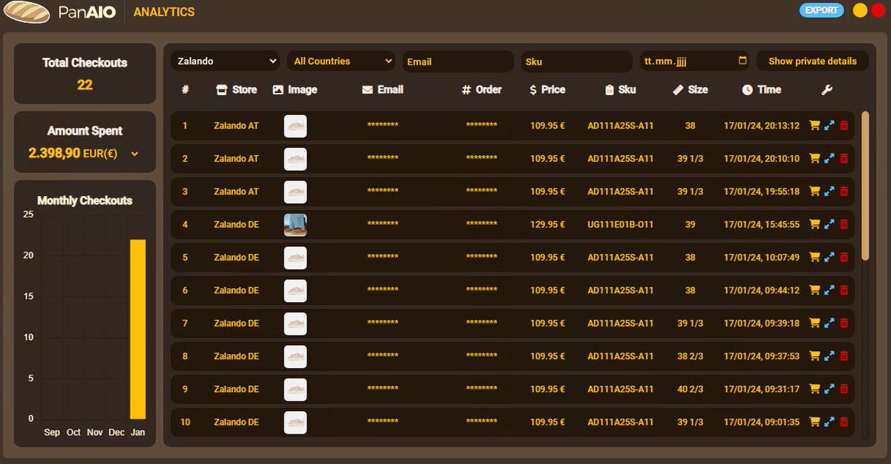Click size 38 2/3 in row 8
Screen dimensions: 891x464
(691, 356)
